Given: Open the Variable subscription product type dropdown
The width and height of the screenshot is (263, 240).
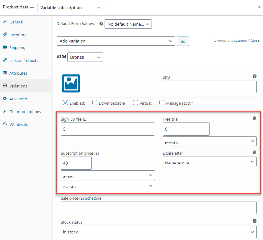Looking at the screenshot, I should 70,7.
